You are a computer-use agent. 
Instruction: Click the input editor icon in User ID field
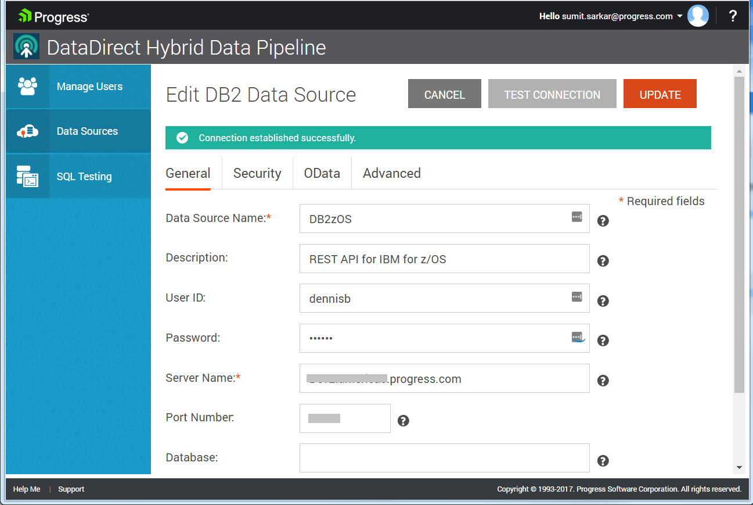tap(577, 296)
